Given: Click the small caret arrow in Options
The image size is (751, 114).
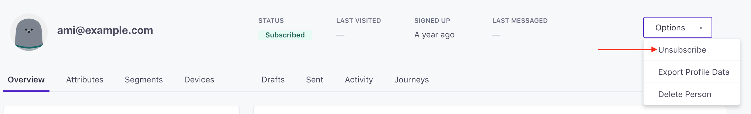Looking at the screenshot, I should coord(701,28).
